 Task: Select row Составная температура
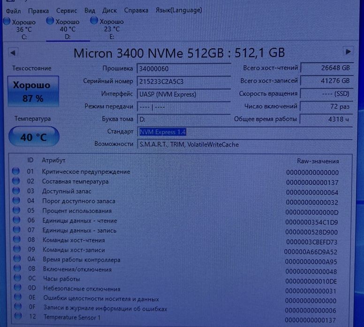point(175,182)
